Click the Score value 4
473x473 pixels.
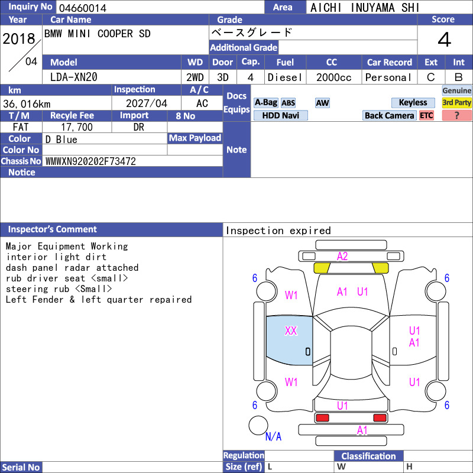pyautogui.click(x=445, y=40)
